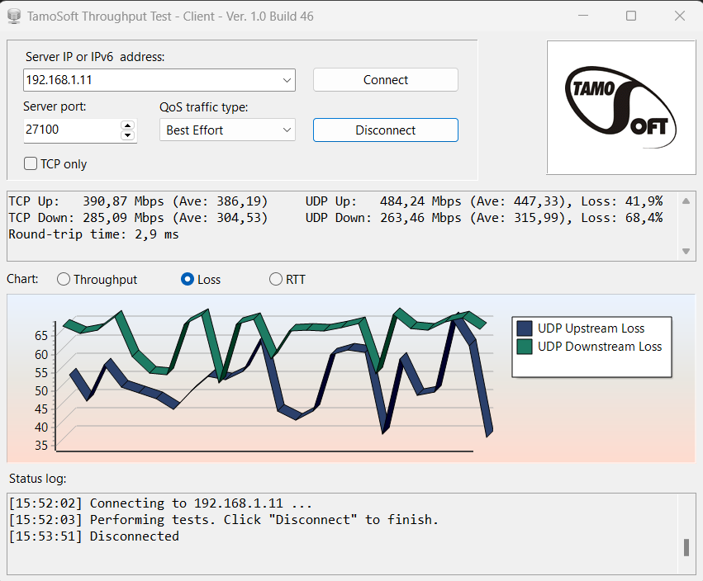This screenshot has height=581, width=703.
Task: Click the UDP Downstream Loss legend swatch
Action: pos(524,347)
